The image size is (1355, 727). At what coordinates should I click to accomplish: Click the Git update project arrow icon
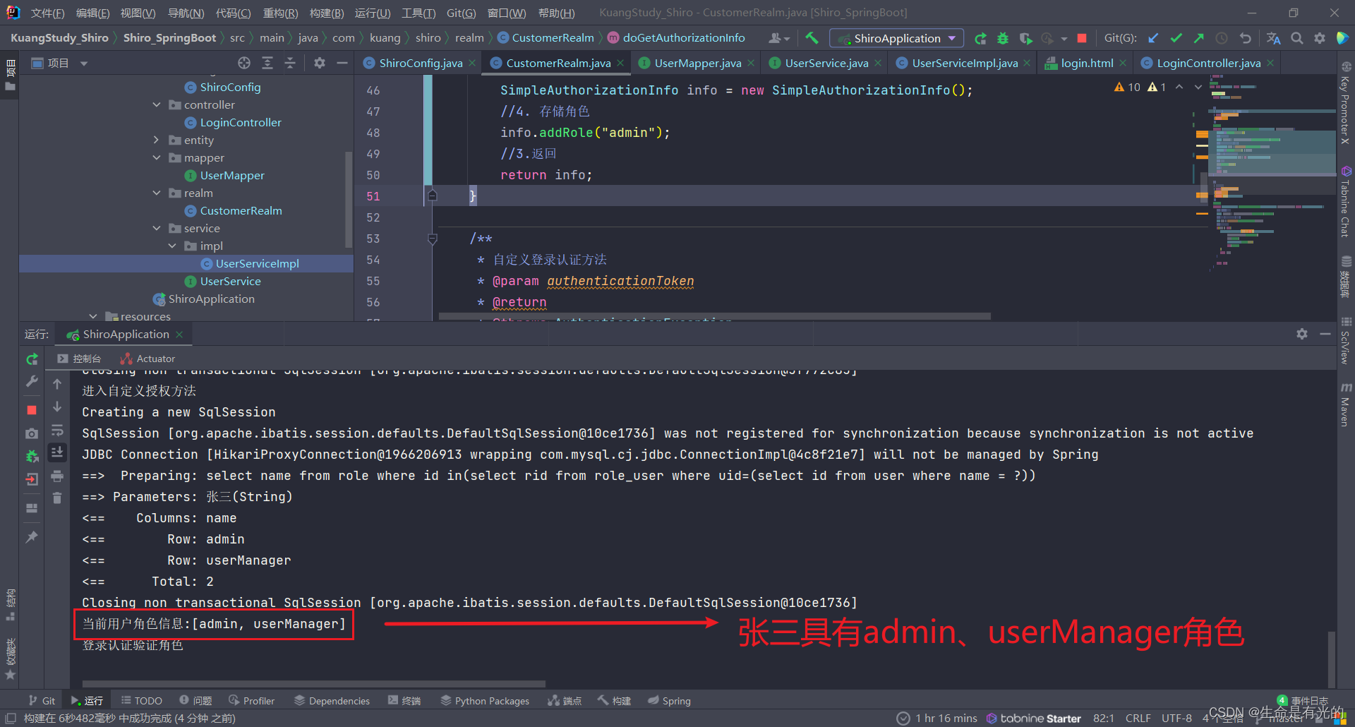pos(1153,38)
